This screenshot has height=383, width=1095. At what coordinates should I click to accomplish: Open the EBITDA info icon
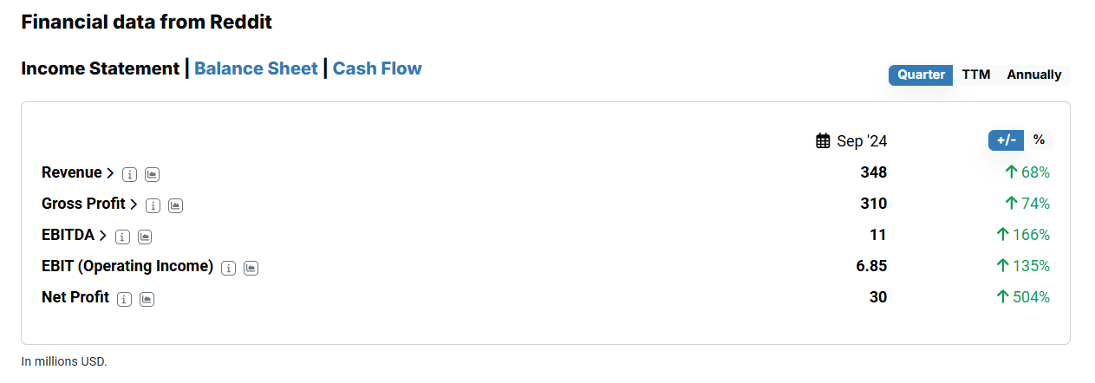(x=122, y=237)
